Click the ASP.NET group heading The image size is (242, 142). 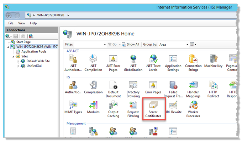(73, 51)
